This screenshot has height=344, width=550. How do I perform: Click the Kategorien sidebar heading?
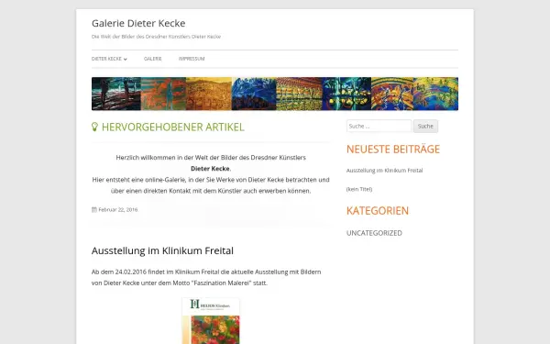[378, 211]
